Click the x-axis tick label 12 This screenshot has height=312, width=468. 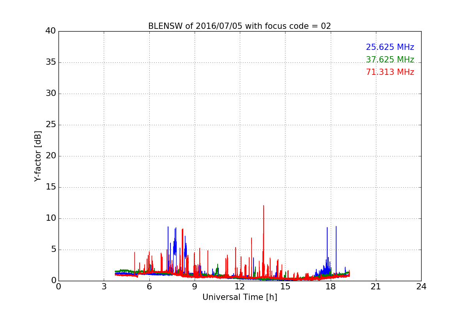tap(240, 287)
